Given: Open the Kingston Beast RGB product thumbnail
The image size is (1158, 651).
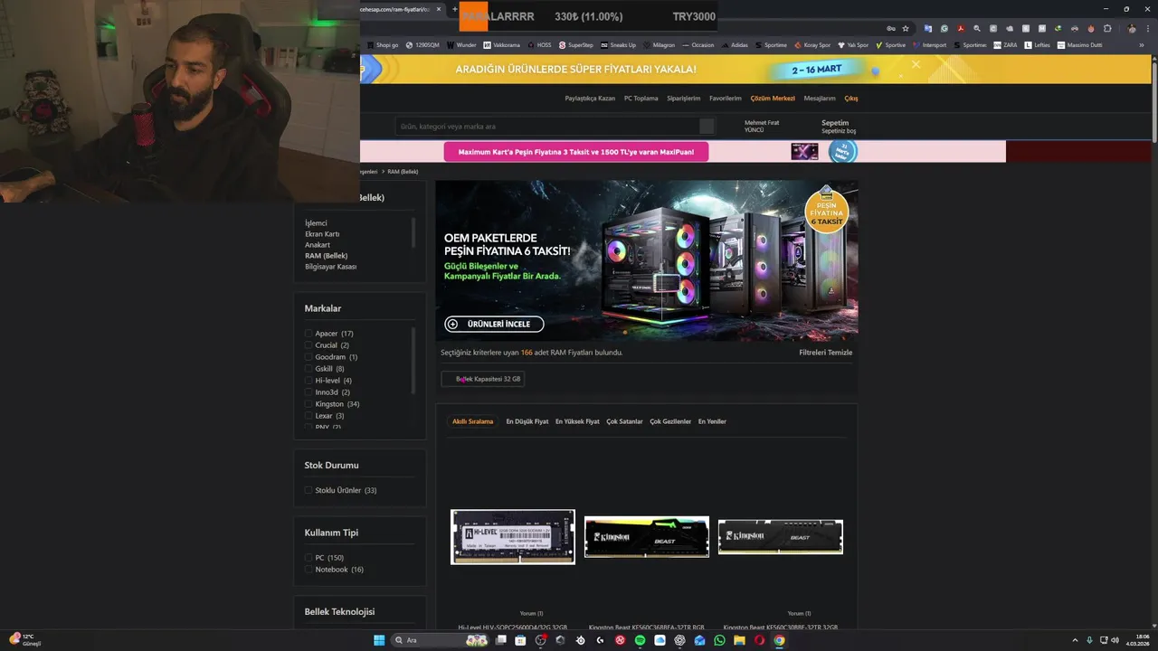Looking at the screenshot, I should pos(647,537).
